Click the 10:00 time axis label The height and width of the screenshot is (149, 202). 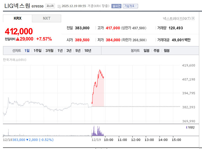[109, 140]
